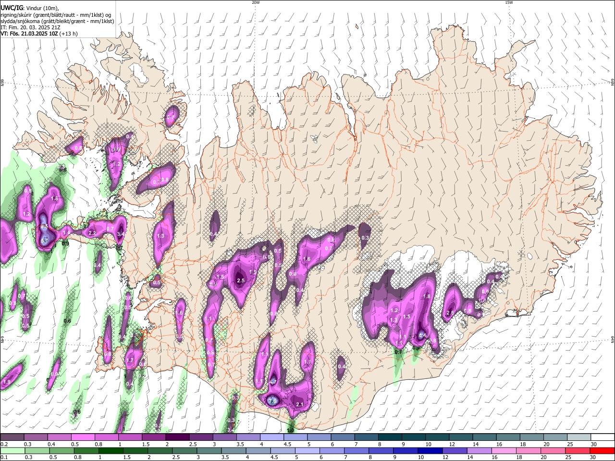Click the '2.1' precipitation value label
615x461 pixels.
[x=300, y=404]
